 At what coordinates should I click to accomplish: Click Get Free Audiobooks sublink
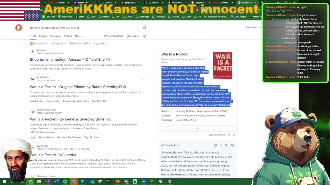[x=69, y=137]
